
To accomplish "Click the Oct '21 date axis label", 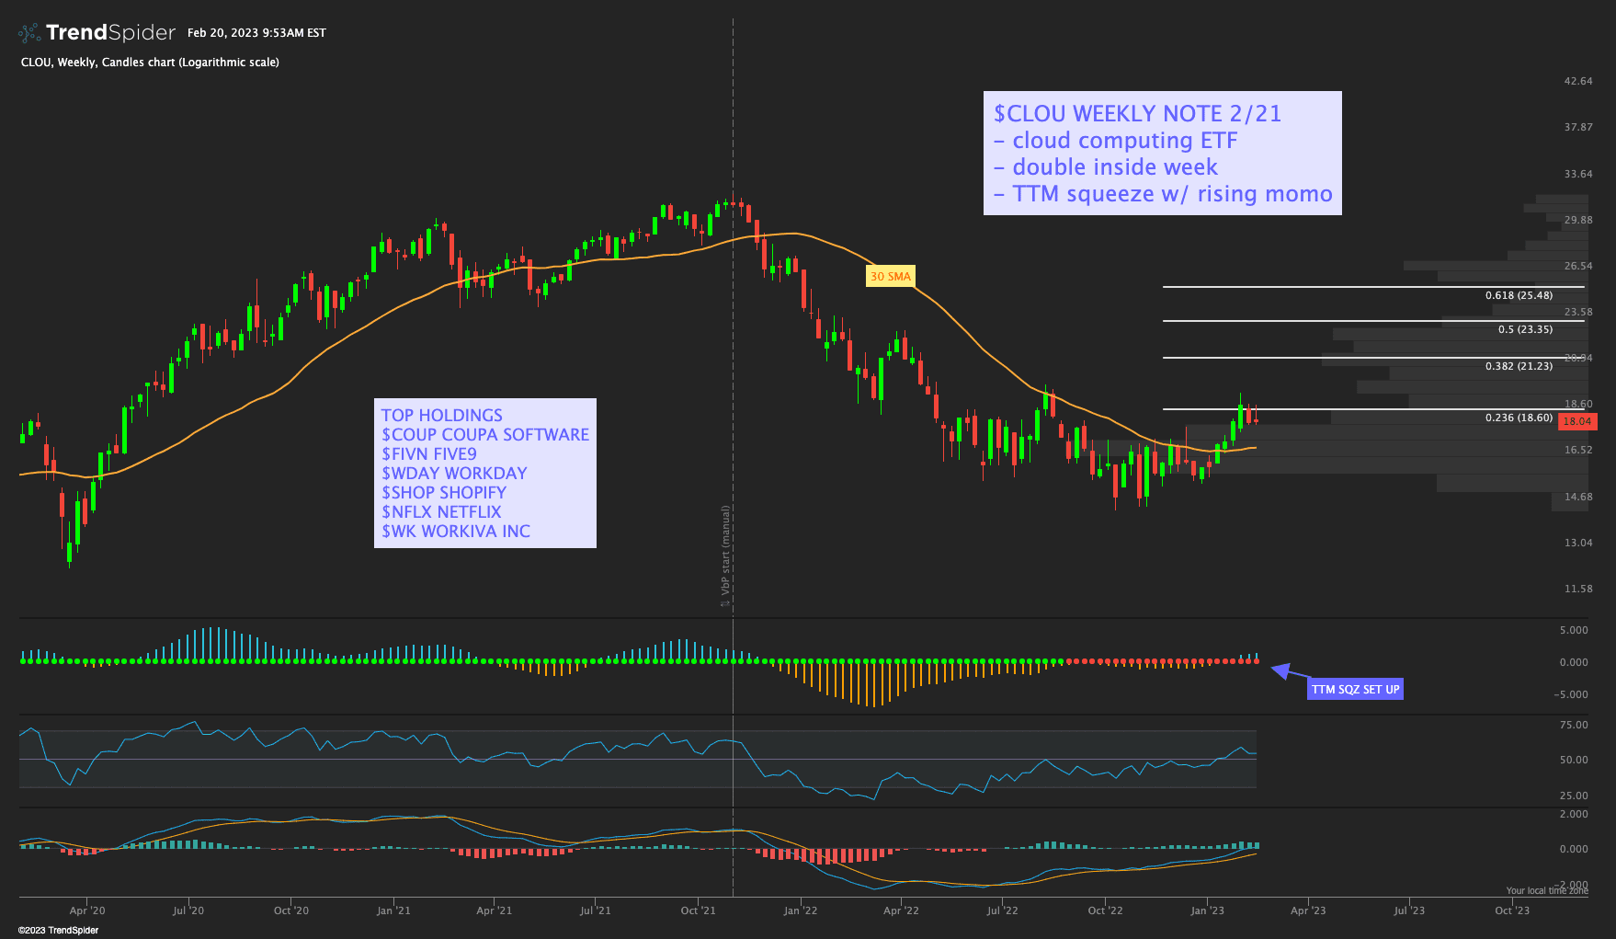I will (698, 910).
